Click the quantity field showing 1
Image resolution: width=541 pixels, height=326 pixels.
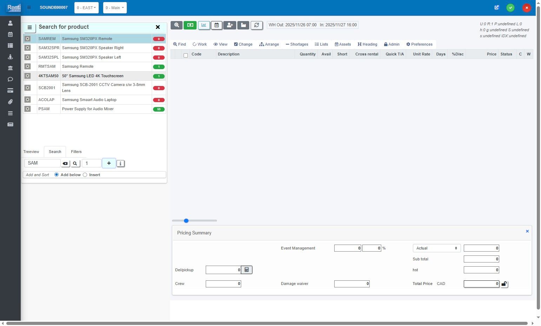(92, 163)
